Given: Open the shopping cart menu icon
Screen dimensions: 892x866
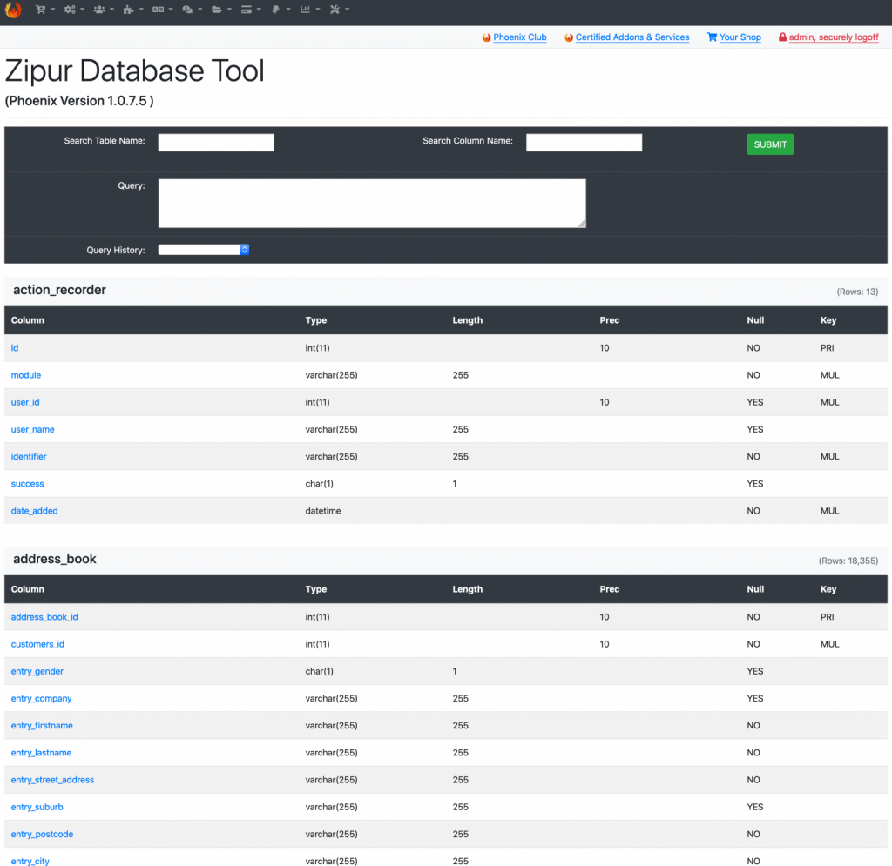Looking at the screenshot, I should pyautogui.click(x=40, y=9).
